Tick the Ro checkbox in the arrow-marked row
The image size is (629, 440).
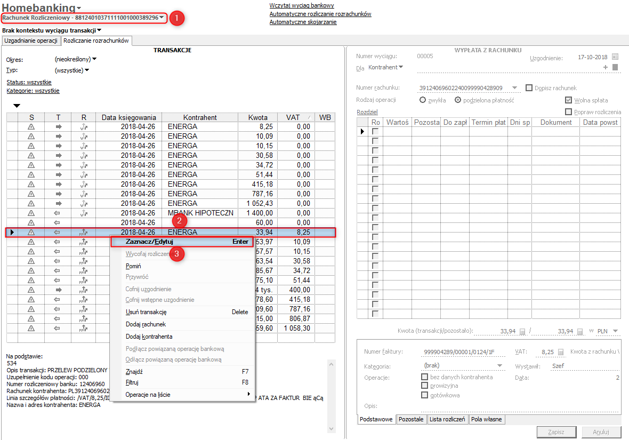pyautogui.click(x=375, y=132)
